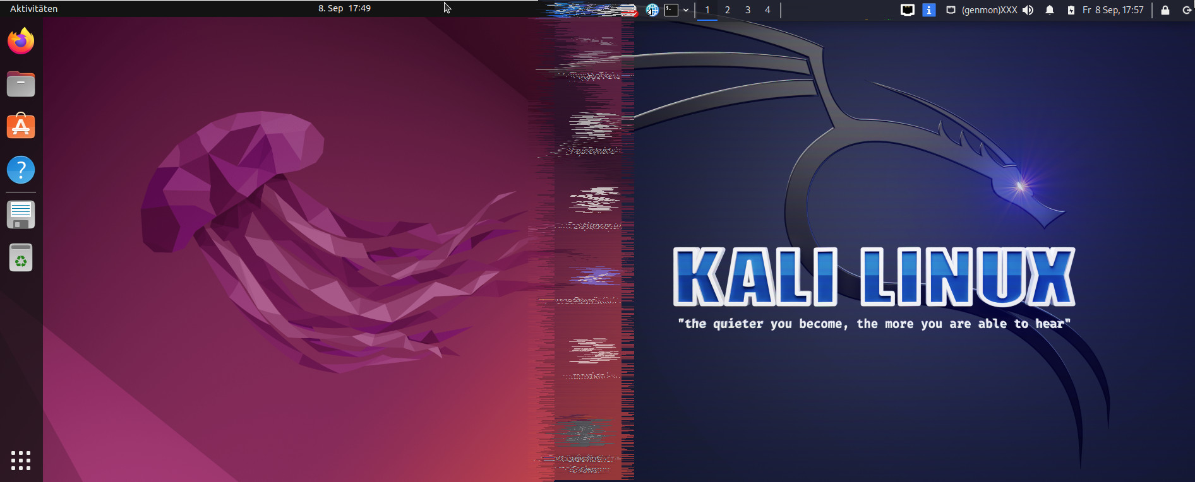
Task: Show Applications grid in Ubuntu dock
Action: coord(21,460)
